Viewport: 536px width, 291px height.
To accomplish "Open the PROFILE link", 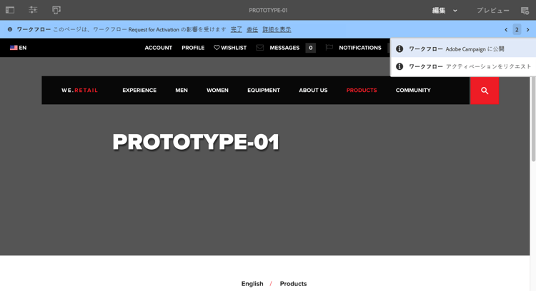I will pyautogui.click(x=193, y=48).
